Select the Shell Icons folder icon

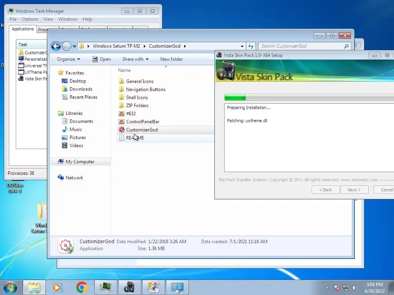(121, 97)
